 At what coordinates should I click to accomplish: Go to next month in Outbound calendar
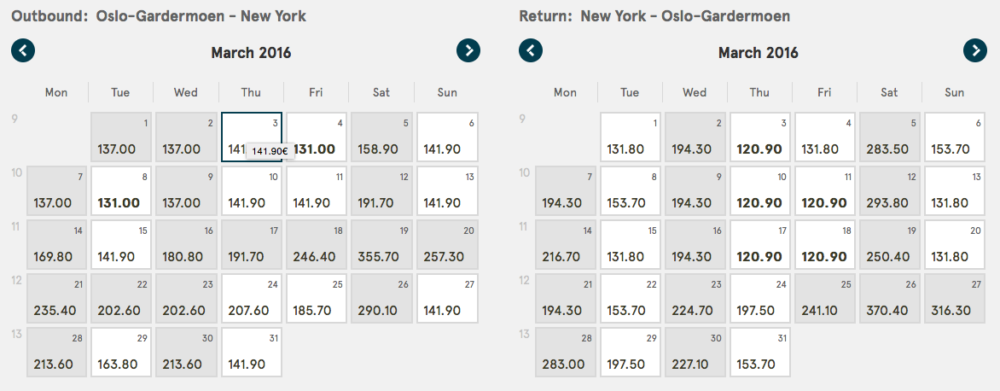tap(468, 50)
